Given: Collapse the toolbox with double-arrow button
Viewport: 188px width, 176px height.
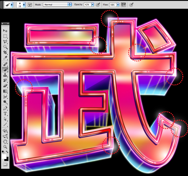Looking at the screenshot, I should click(x=8, y=23).
